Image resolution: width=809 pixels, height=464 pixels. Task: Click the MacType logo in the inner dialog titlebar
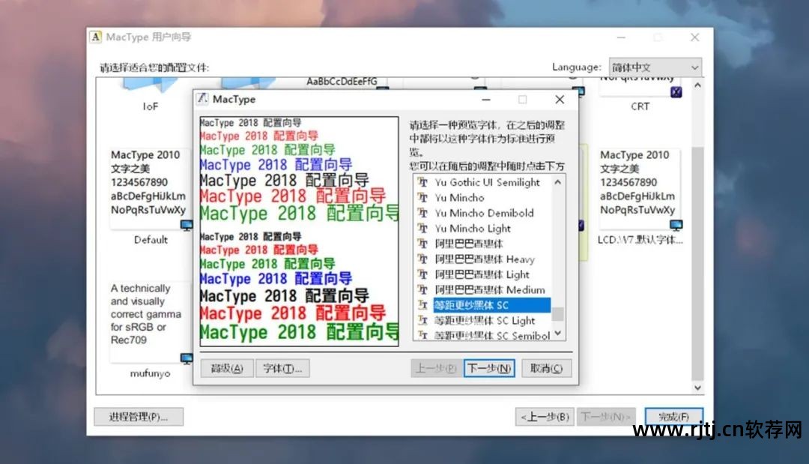[x=204, y=99]
